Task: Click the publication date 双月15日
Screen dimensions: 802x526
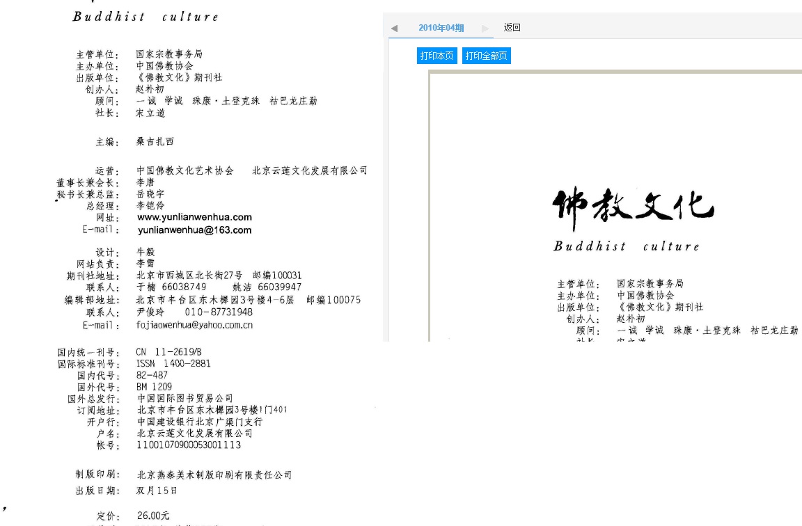Action: (157, 491)
